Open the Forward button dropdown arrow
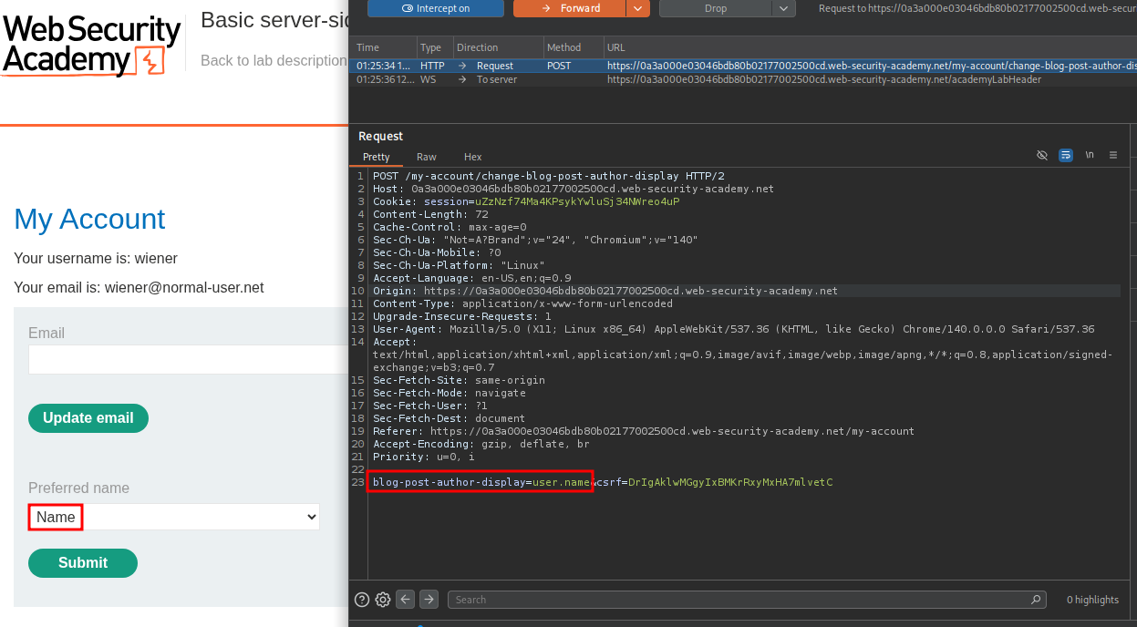Image resolution: width=1137 pixels, height=627 pixels. point(638,8)
